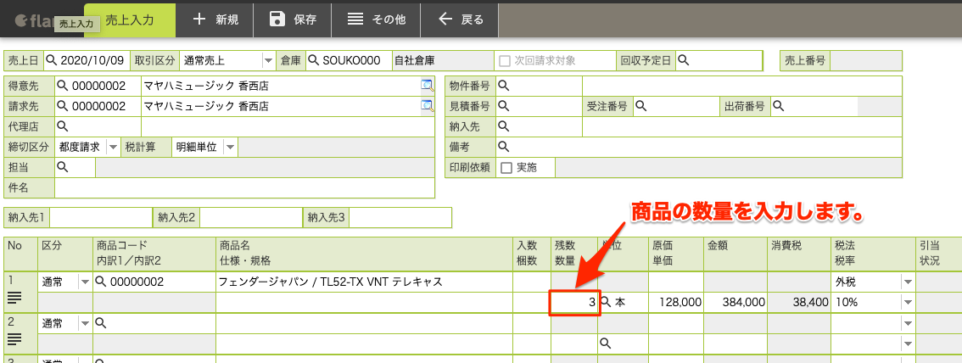Click the 物件番号 search icon
Image resolution: width=962 pixels, height=363 pixels.
502,86
